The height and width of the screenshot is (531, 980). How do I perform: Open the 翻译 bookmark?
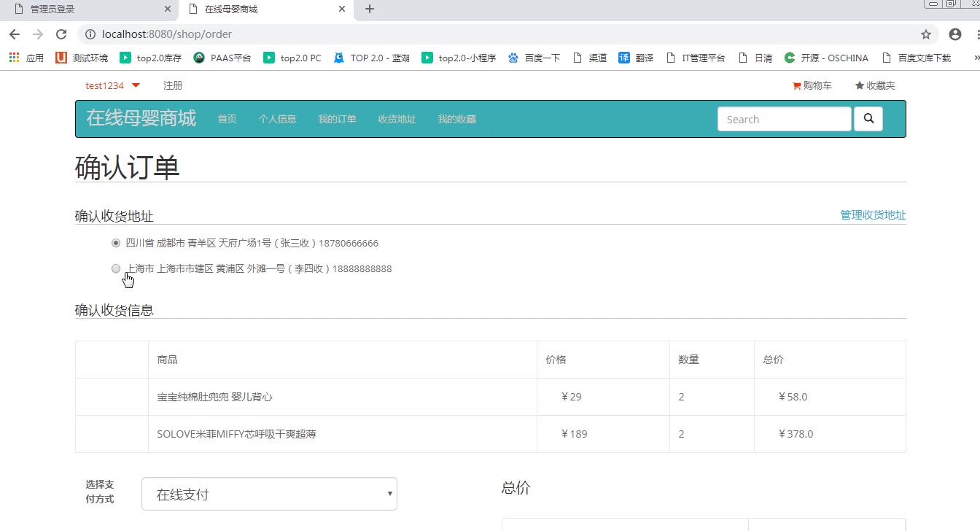tap(636, 58)
